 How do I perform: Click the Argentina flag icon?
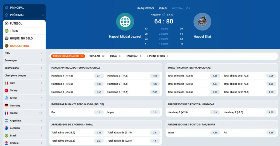[7, 121]
